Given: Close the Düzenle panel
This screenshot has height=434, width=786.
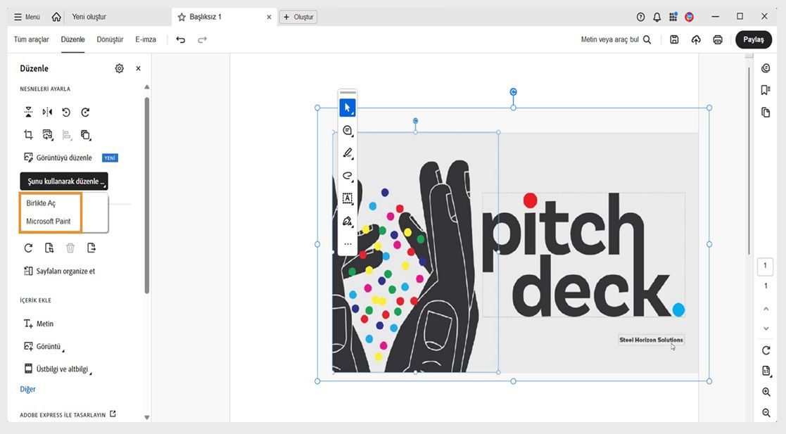Looking at the screenshot, I should click(x=139, y=69).
